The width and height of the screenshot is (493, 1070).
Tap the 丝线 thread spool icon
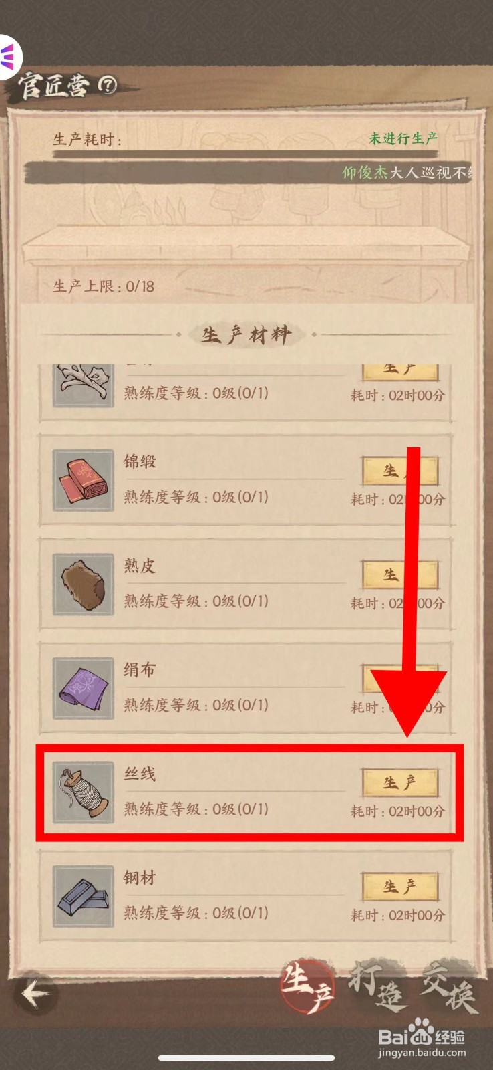point(83,792)
